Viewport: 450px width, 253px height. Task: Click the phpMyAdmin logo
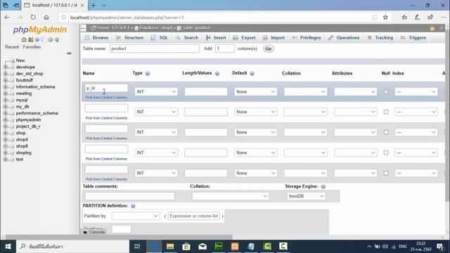tap(40, 30)
